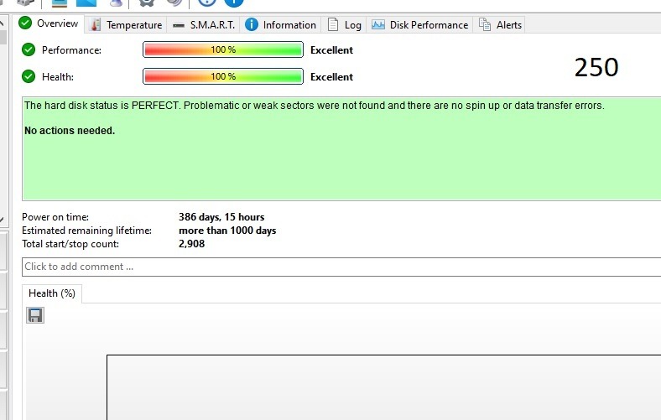Switch to the Overview tab
This screenshot has width=661, height=420.
click(49, 23)
